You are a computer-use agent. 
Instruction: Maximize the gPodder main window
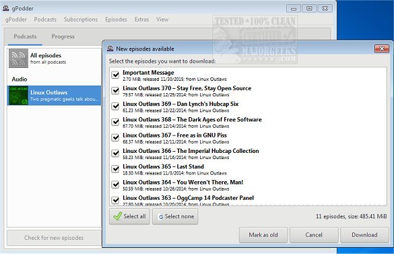tap(309, 8)
